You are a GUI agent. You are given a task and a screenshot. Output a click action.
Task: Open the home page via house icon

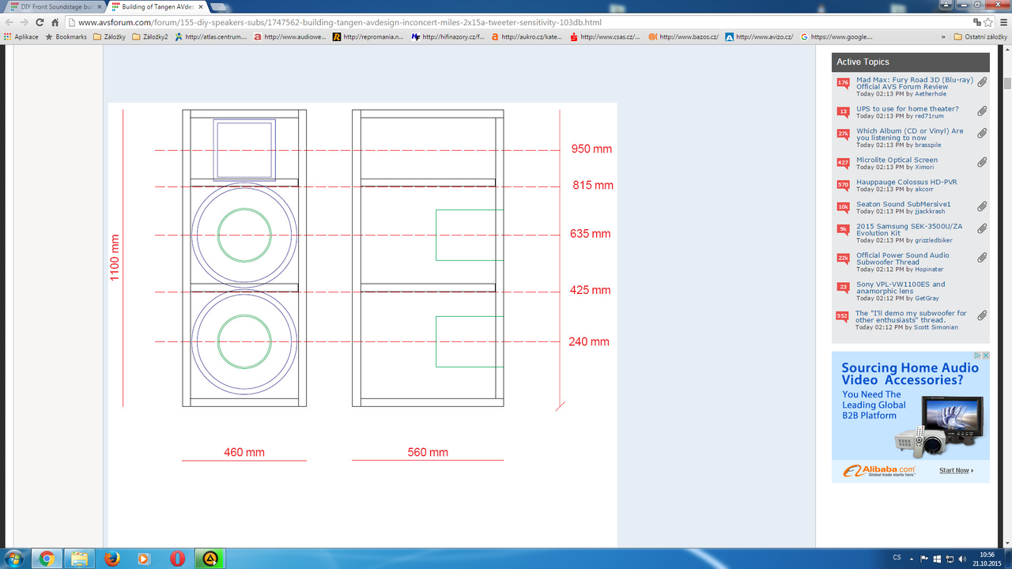(55, 22)
